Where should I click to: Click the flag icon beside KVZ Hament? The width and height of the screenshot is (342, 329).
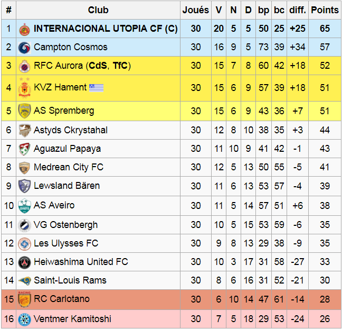96,88
